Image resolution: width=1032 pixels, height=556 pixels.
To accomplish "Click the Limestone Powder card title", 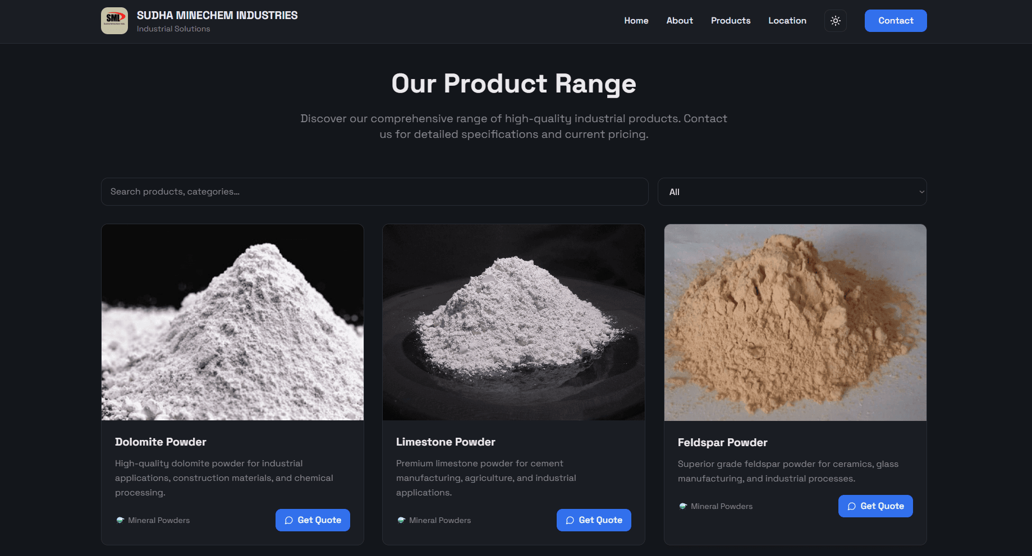I will [x=446, y=442].
